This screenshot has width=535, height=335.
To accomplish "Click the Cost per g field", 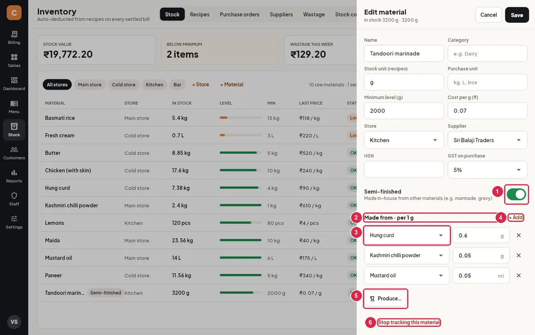I will (487, 111).
